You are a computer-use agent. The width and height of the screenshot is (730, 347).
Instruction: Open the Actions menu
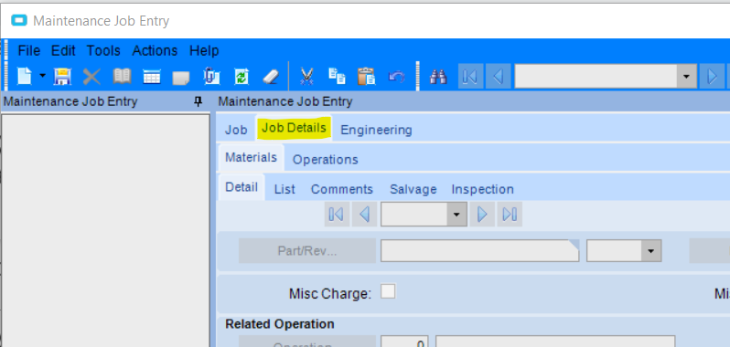tap(155, 50)
